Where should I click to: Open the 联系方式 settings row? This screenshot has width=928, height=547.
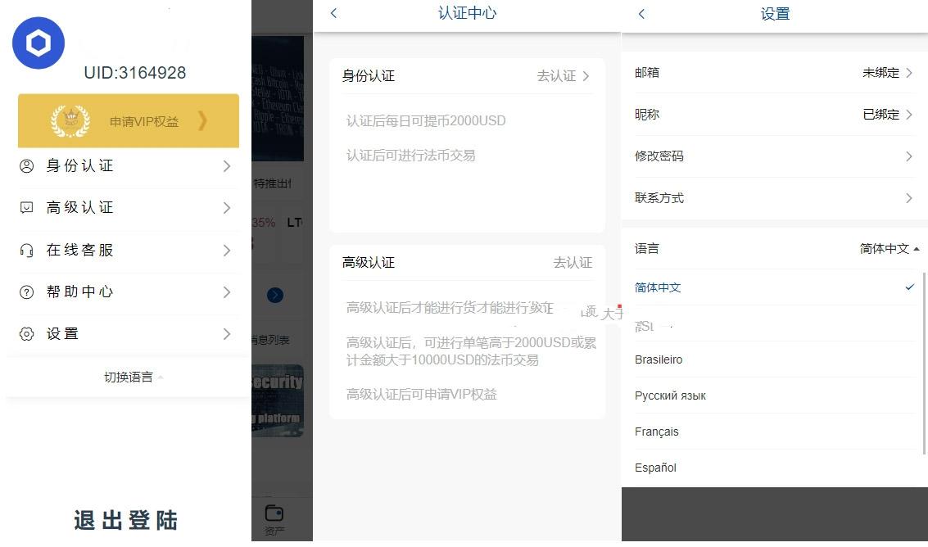(x=774, y=197)
